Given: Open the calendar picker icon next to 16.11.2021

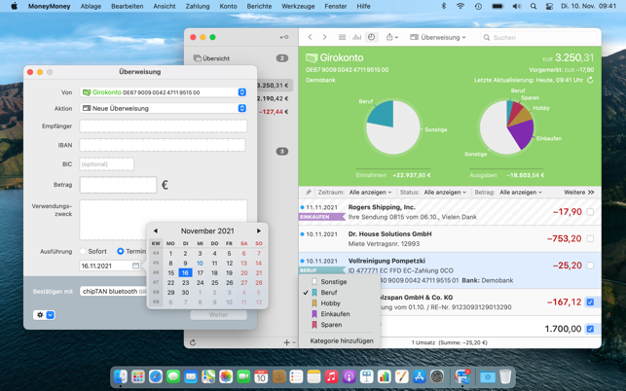Looking at the screenshot, I should coord(135,266).
